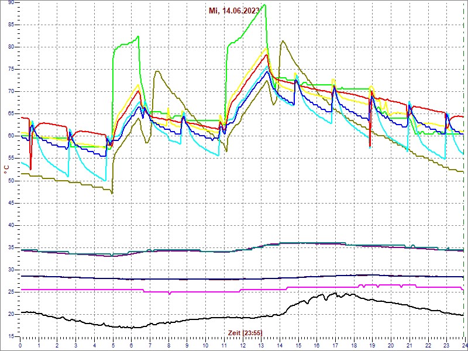Click hour 5 on the time axis
The image size is (468, 351).
pos(113,345)
